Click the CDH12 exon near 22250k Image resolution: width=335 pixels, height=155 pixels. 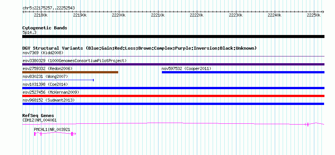tap(308, 125)
